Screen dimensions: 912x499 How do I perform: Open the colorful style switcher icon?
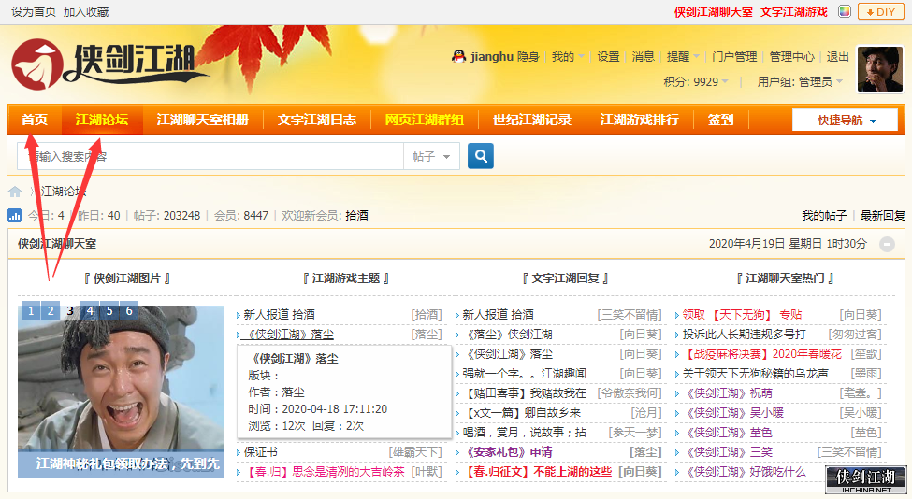(x=845, y=11)
